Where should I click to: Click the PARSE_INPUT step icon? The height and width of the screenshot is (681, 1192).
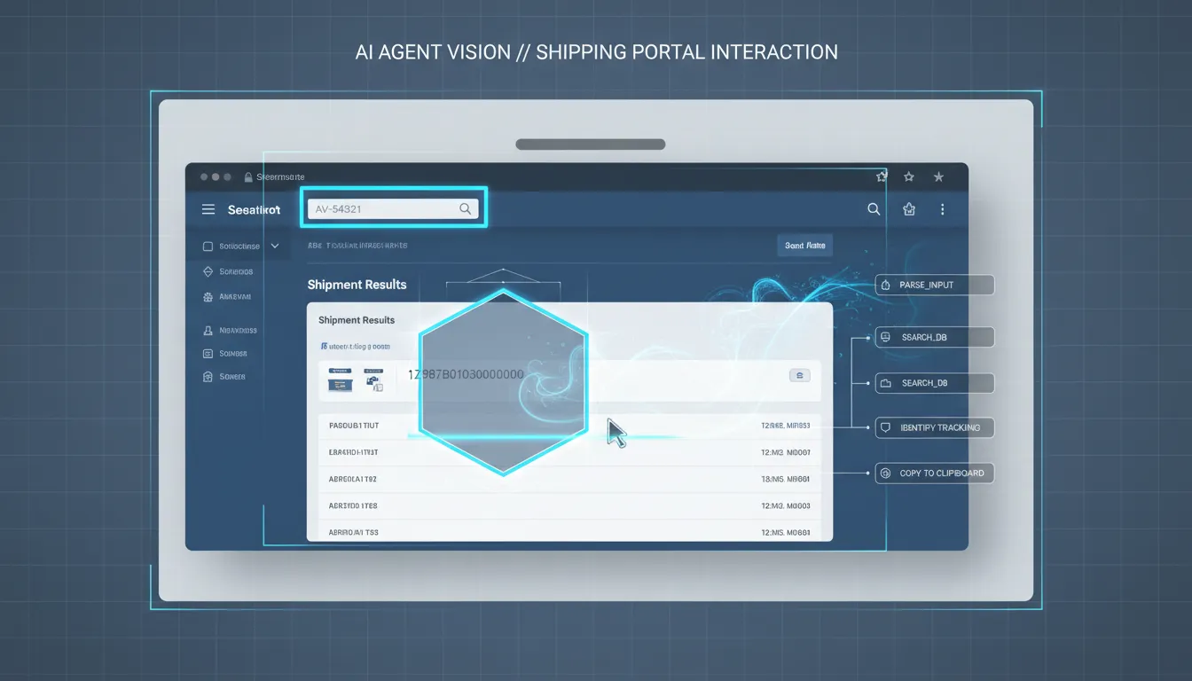click(x=885, y=286)
